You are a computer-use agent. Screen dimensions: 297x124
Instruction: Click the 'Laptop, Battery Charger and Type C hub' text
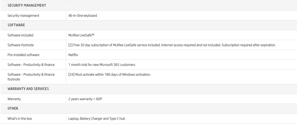click(x=97, y=119)
